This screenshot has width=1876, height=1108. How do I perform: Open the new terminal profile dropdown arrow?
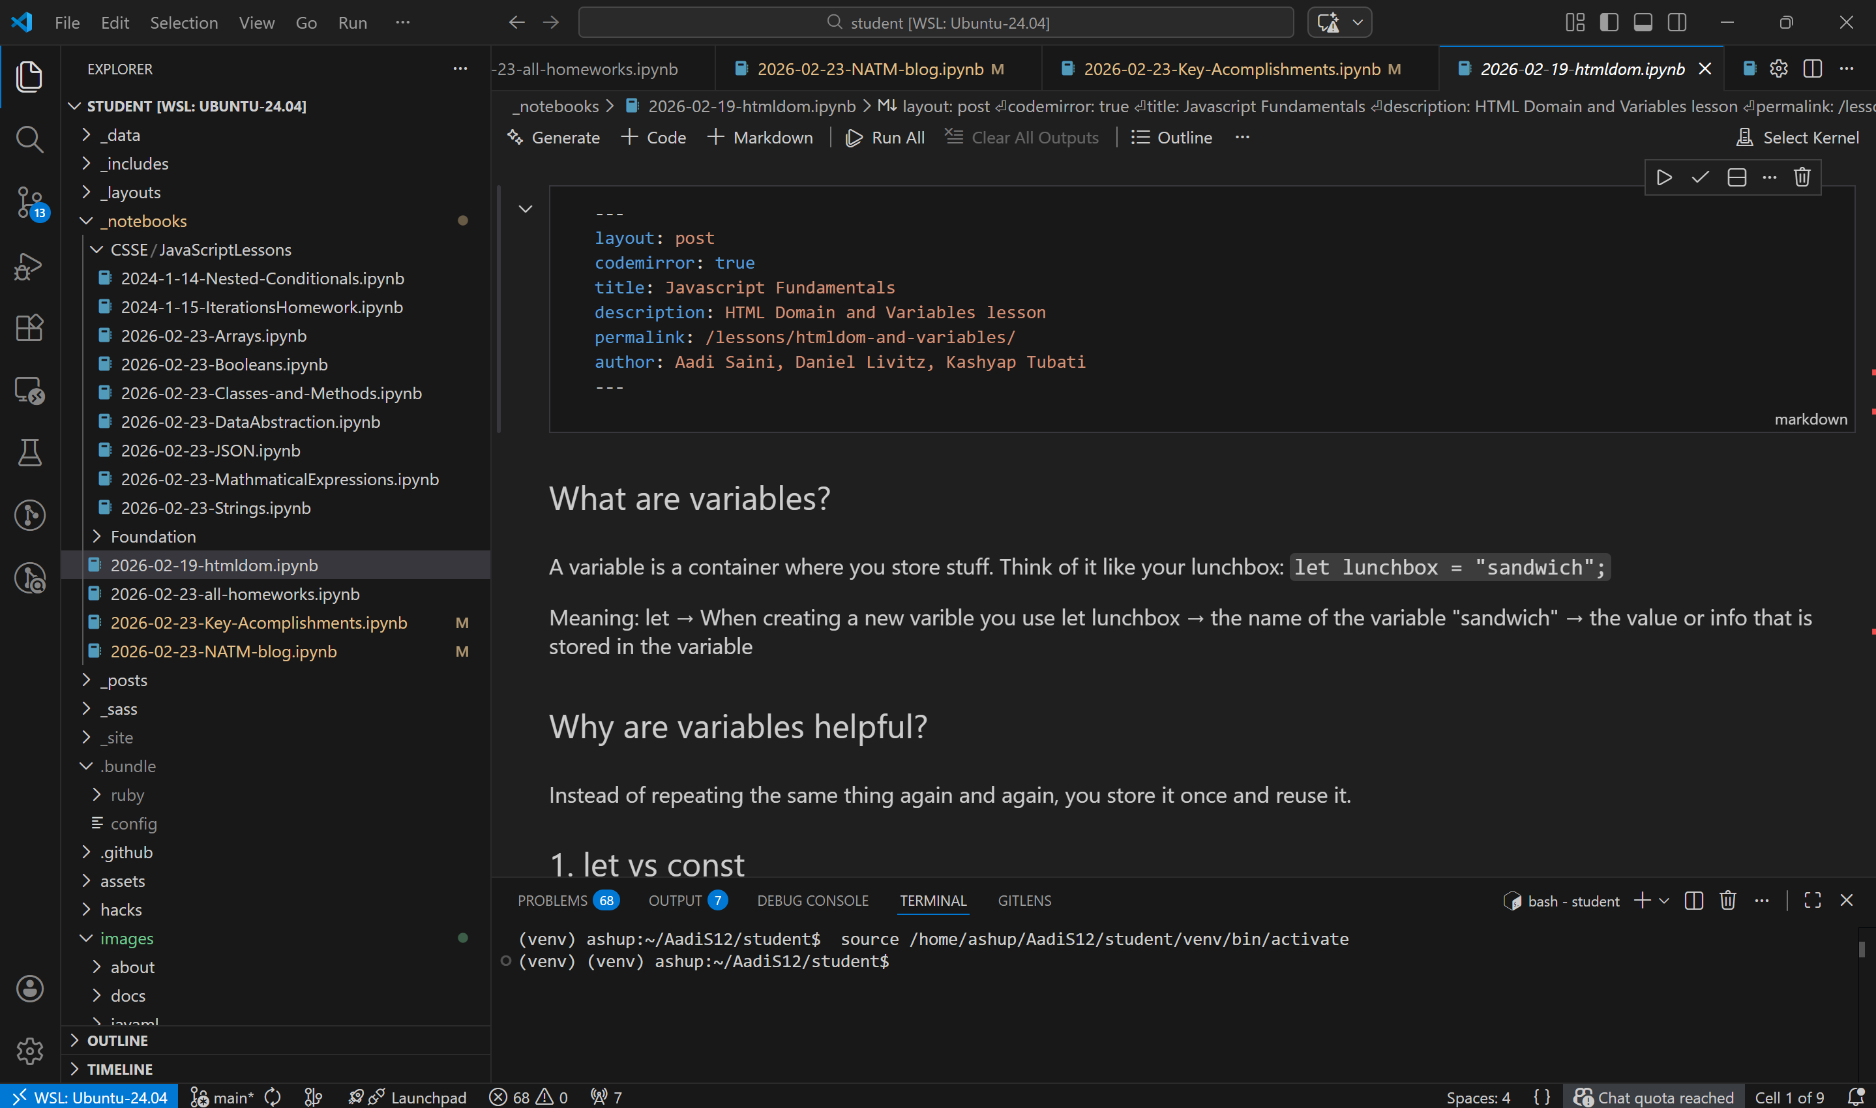coord(1664,901)
